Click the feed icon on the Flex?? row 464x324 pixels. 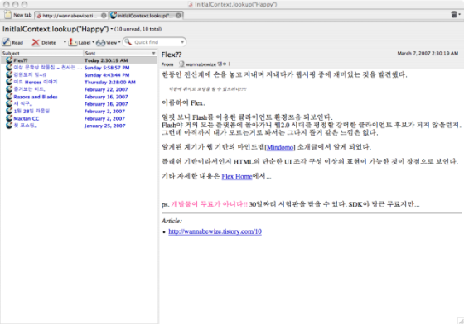click(x=9, y=60)
